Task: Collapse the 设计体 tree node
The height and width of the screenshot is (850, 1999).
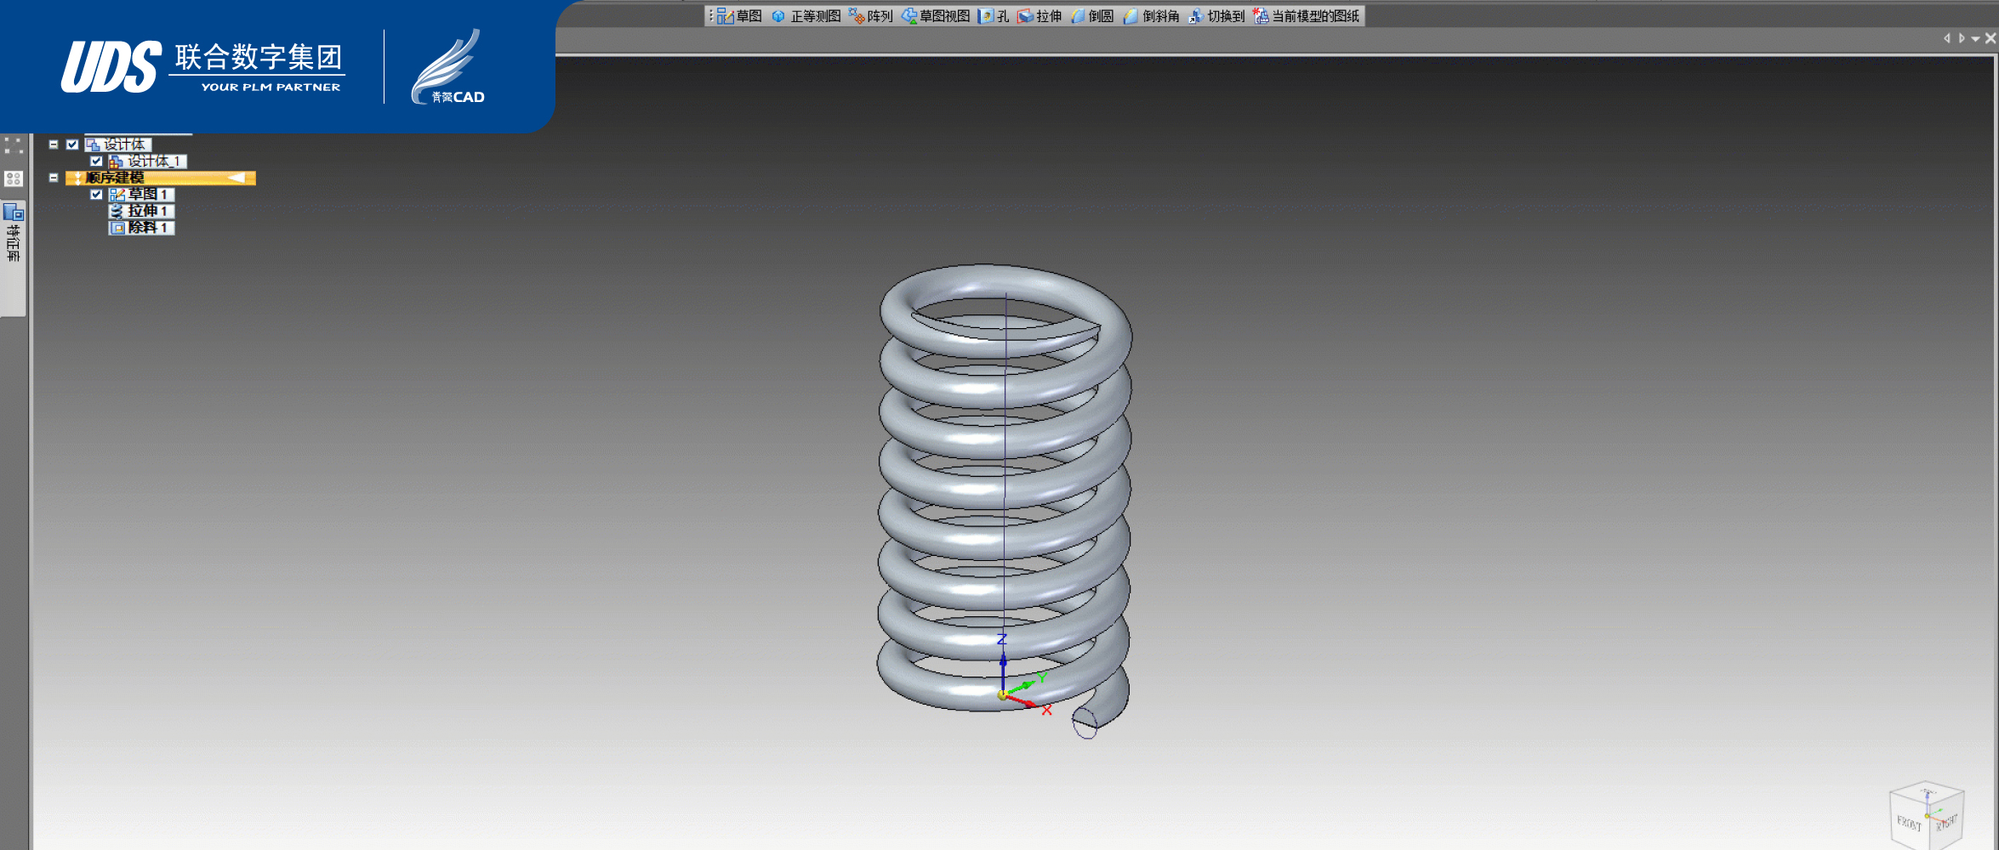Action: (x=54, y=144)
